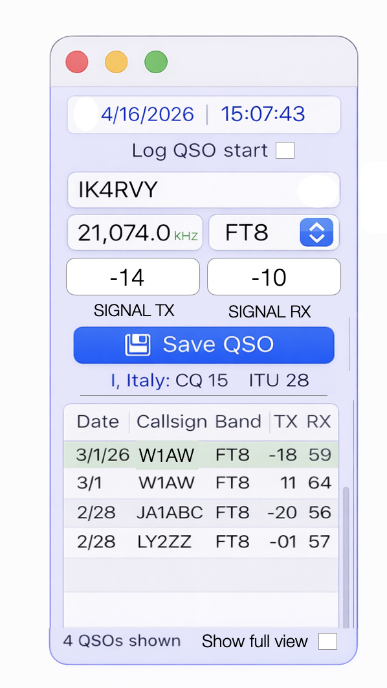Click the log list vertical scrollbar
Viewport: 387px width, 688px height.
click(346, 557)
